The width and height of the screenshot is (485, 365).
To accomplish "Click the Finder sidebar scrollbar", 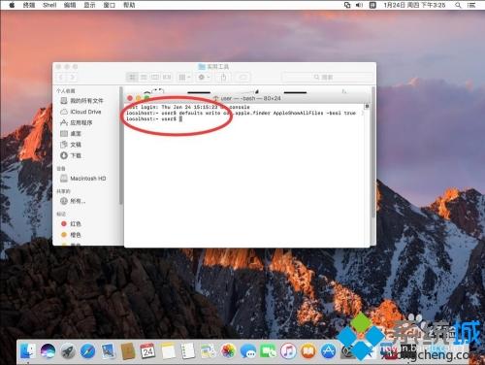I will pos(121,146).
